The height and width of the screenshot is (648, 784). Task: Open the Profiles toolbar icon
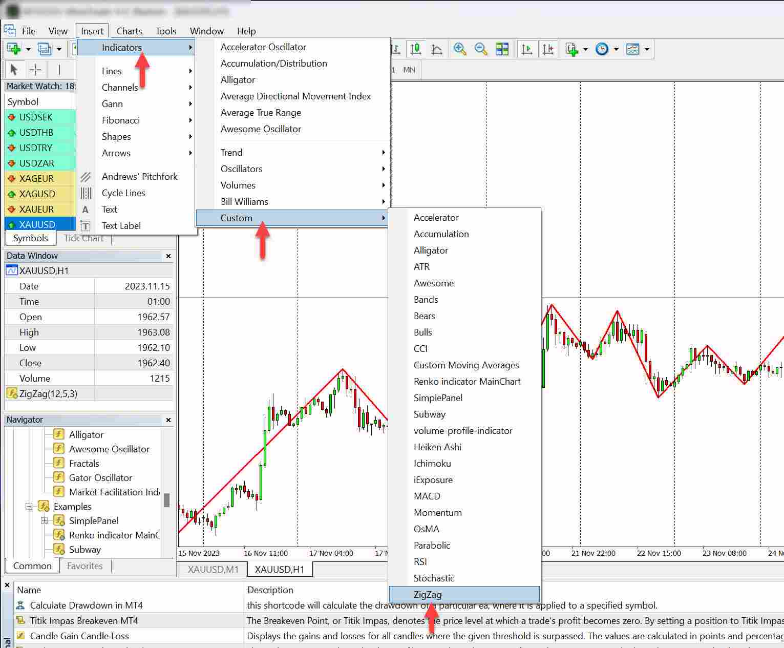[x=45, y=49]
